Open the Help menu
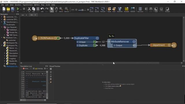This screenshot has width=185, height=104. [53, 5]
